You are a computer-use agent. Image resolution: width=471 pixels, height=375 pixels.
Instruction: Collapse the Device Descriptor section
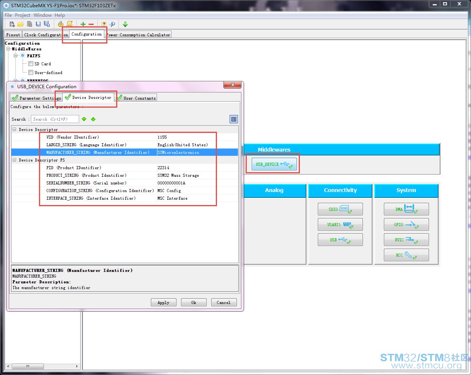pos(15,129)
